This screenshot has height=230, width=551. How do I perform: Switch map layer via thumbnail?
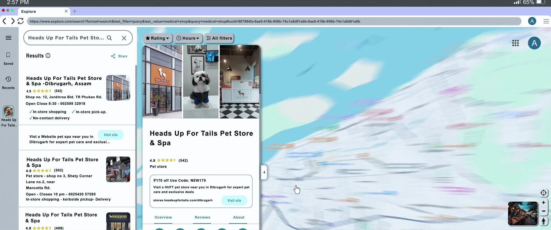point(523,213)
